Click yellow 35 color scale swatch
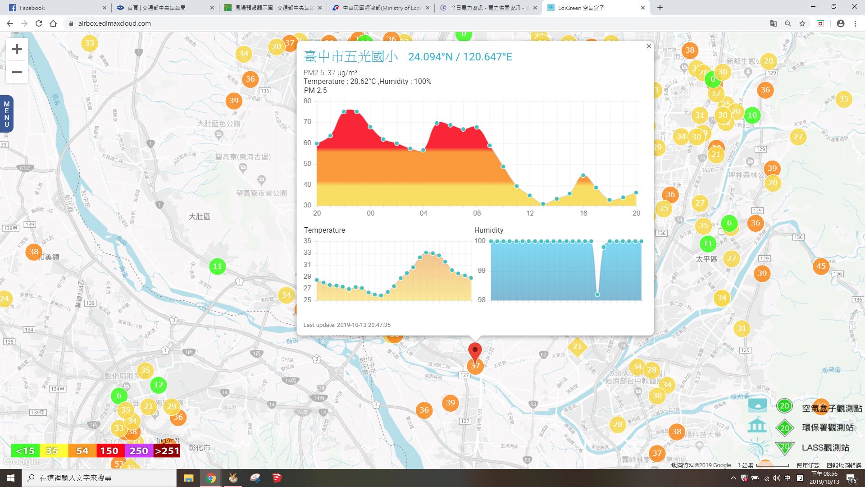Image resolution: width=865 pixels, height=487 pixels. point(54,451)
